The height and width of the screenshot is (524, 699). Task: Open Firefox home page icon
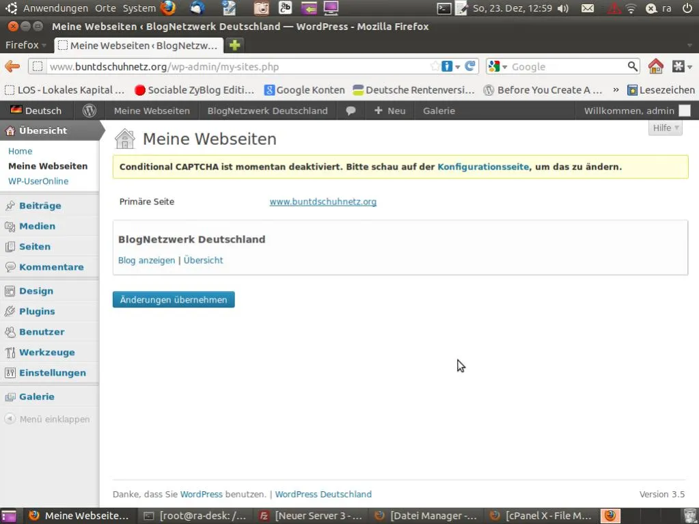(x=656, y=66)
